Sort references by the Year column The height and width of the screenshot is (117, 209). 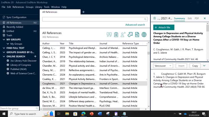tap(62, 44)
